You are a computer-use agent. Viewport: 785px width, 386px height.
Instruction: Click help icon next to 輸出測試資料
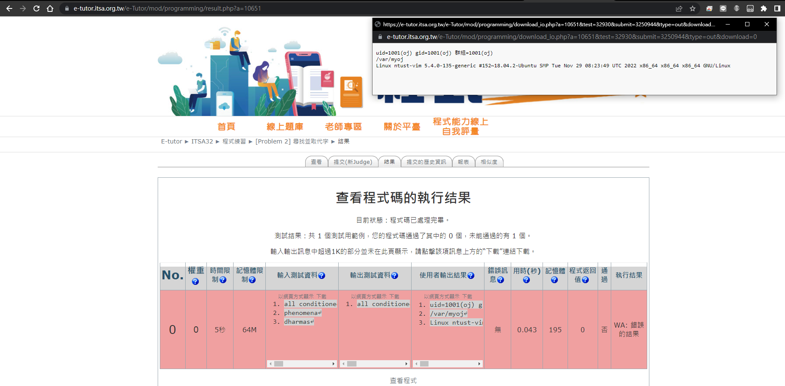(x=395, y=276)
